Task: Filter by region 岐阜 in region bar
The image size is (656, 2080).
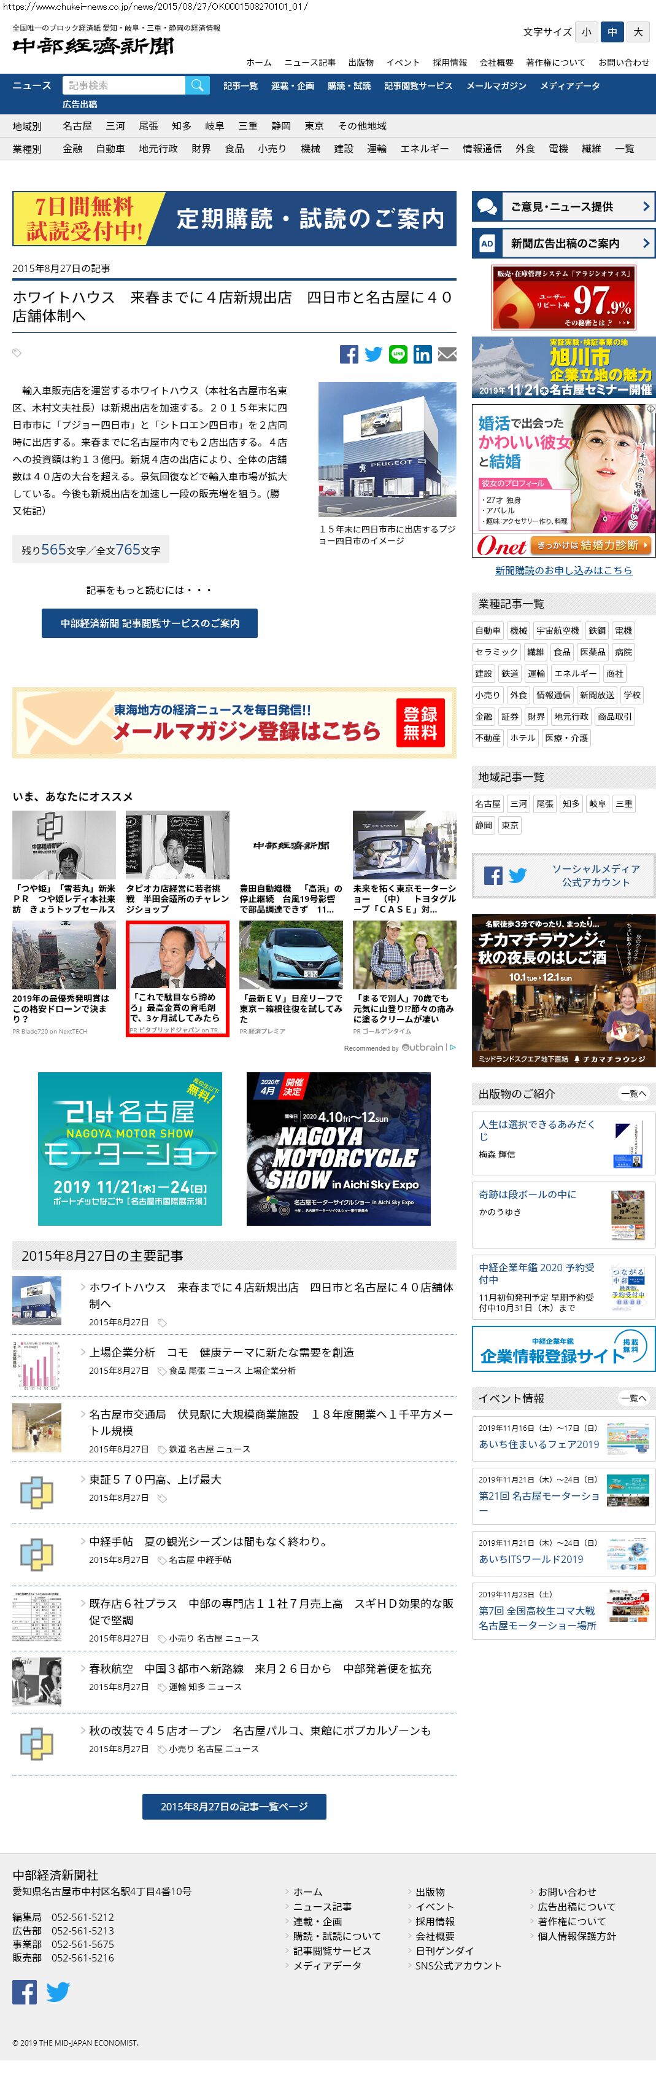Action: point(215,126)
